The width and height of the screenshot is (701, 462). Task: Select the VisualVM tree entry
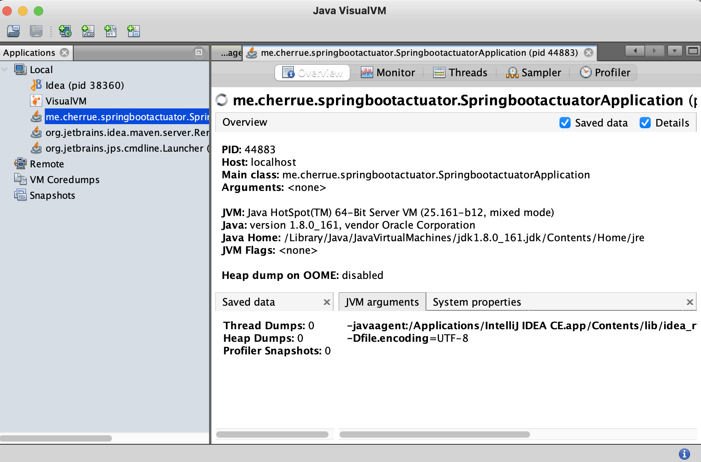66,101
